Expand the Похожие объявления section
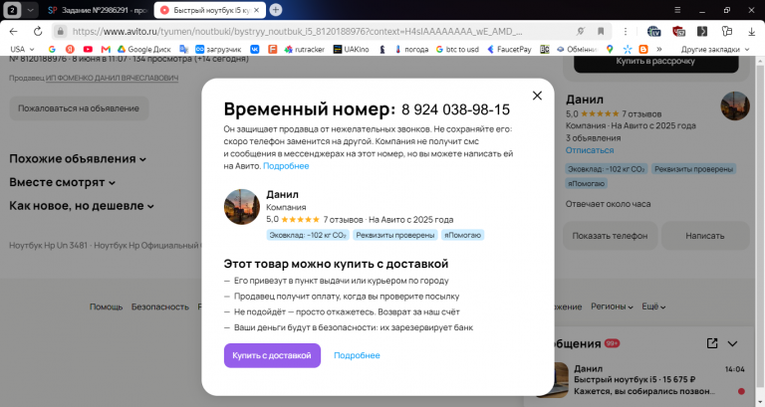Viewport: 765px width, 407px height. click(78, 159)
